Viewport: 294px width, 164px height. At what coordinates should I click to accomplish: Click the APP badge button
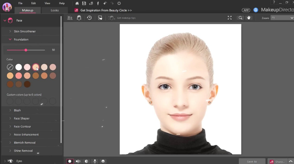coord(246,10)
